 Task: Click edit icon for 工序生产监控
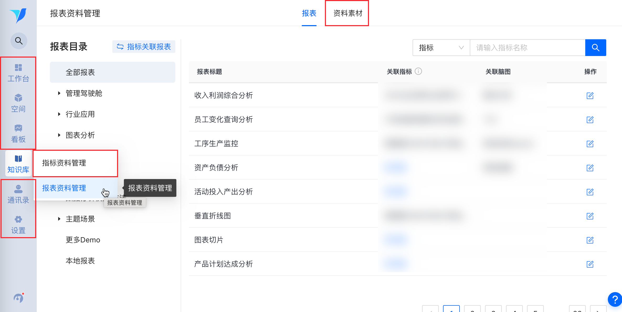click(x=590, y=144)
